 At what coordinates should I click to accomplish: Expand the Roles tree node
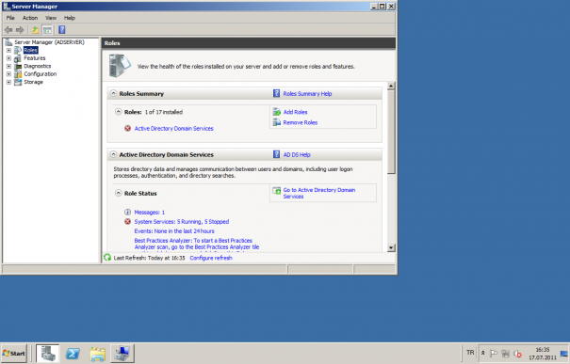click(8, 50)
